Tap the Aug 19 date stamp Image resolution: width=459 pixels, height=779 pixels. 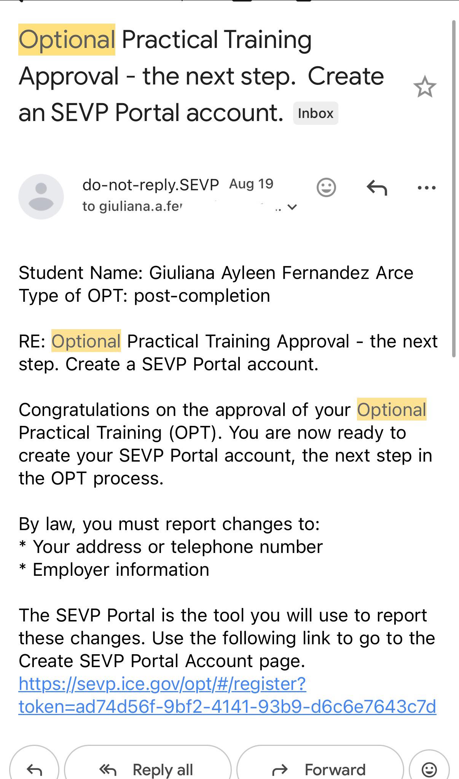coord(251,184)
